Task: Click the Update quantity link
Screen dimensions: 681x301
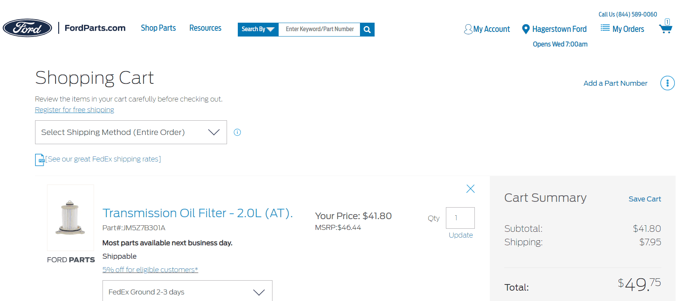Action: coord(461,235)
